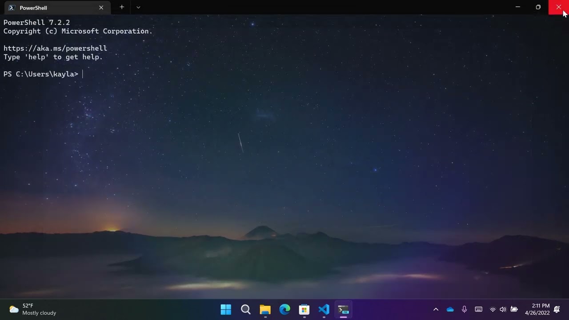Expand the new tab profile dropdown
Image resolution: width=569 pixels, height=320 pixels.
click(138, 7)
